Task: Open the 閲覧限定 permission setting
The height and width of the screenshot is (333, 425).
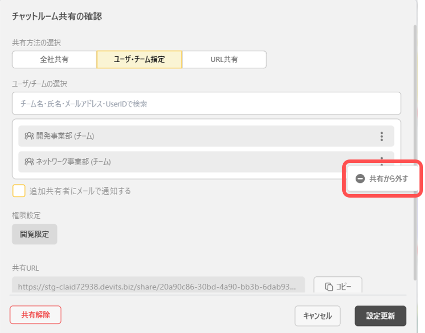Action: click(x=35, y=234)
